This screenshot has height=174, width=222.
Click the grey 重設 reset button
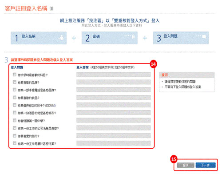(186, 165)
